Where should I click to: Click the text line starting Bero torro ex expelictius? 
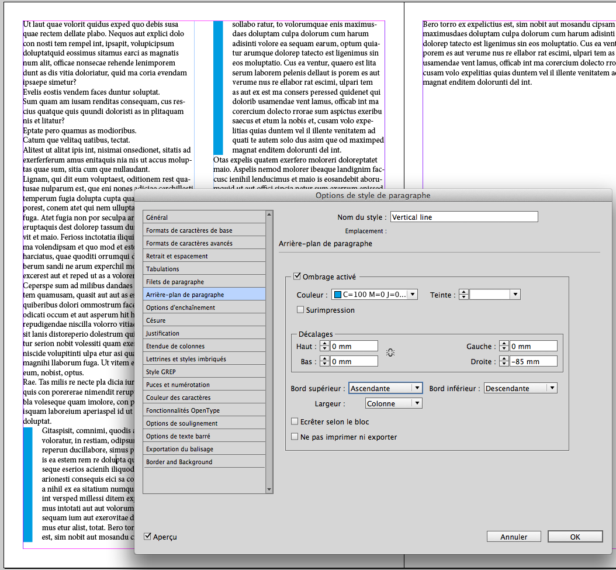click(519, 24)
